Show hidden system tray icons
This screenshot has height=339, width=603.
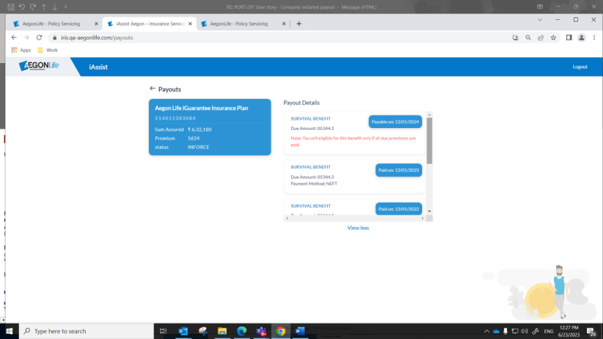(x=486, y=331)
